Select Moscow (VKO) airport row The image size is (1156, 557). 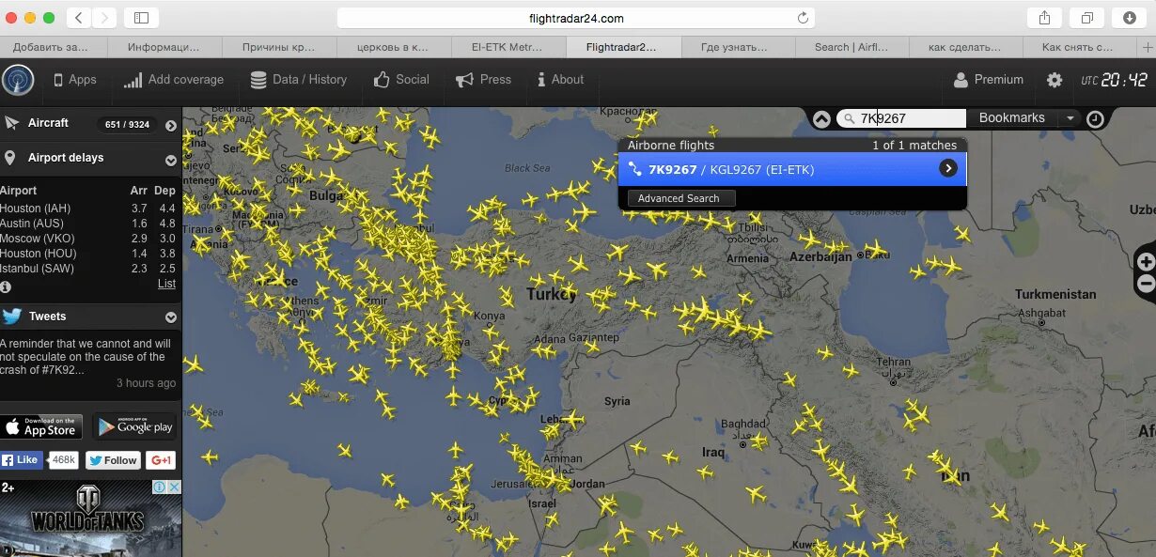pyautogui.click(x=88, y=239)
